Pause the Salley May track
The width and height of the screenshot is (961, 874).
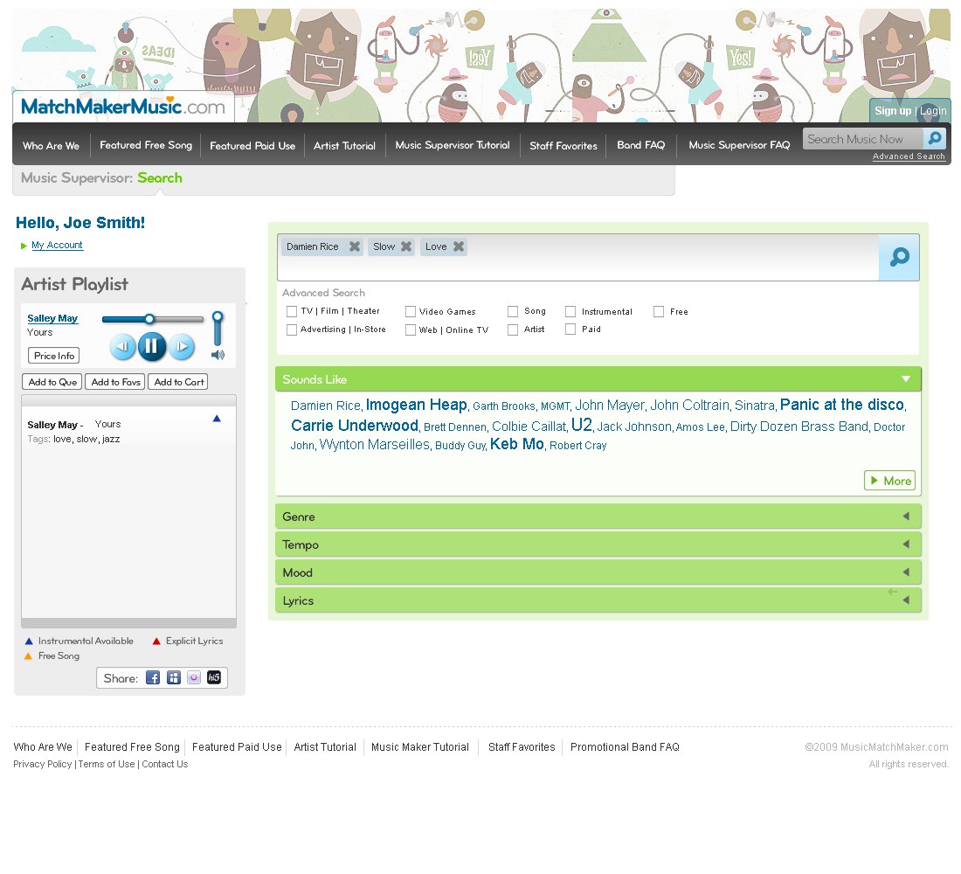pos(151,346)
